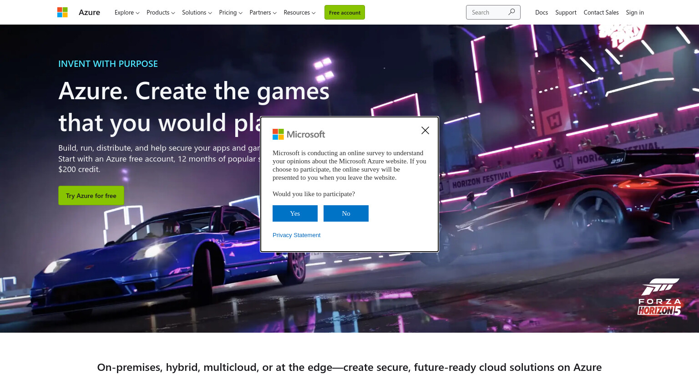Close the Microsoft survey dialog with X
Screen dimensions: 699x375
[425, 130]
